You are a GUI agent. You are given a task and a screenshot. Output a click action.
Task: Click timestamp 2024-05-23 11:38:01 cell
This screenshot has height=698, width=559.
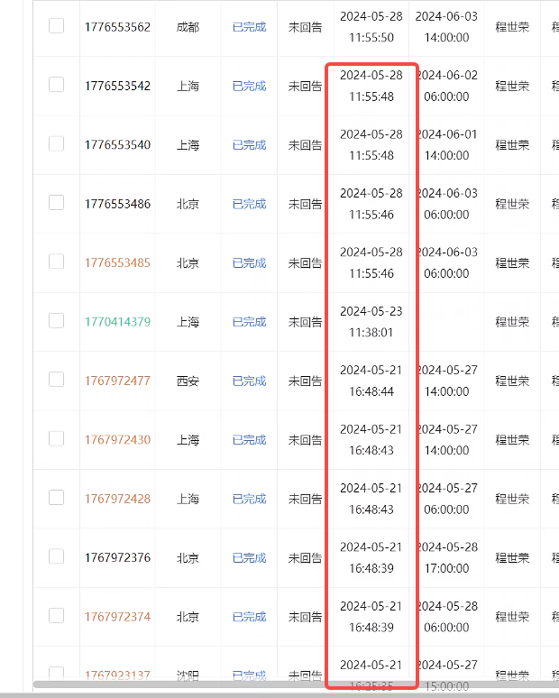coord(371,321)
